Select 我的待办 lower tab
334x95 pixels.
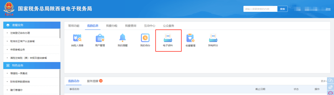click(x=74, y=81)
